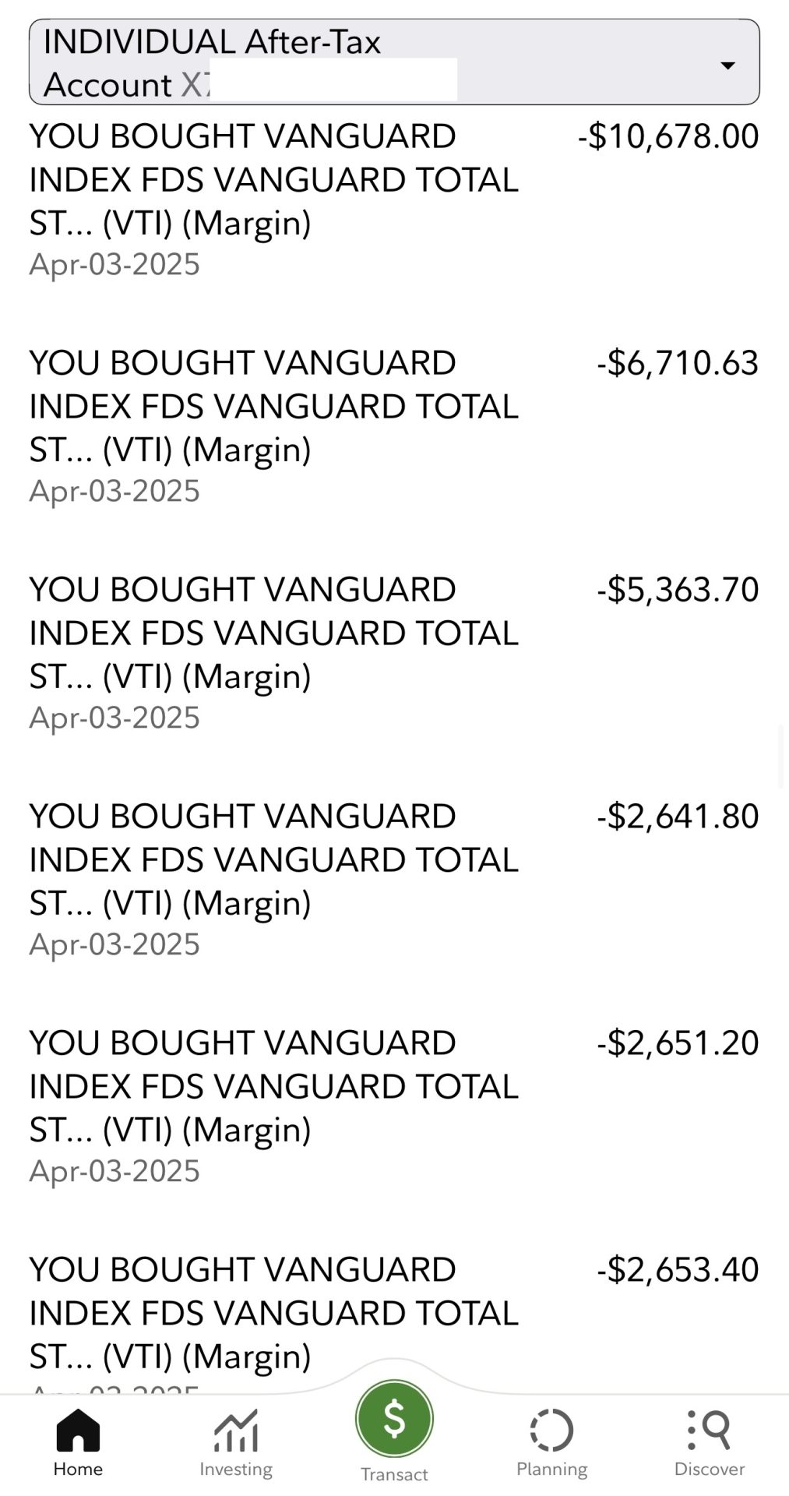The image size is (789, 1496).
Task: Open the Investing chart icon
Action: click(x=235, y=1431)
